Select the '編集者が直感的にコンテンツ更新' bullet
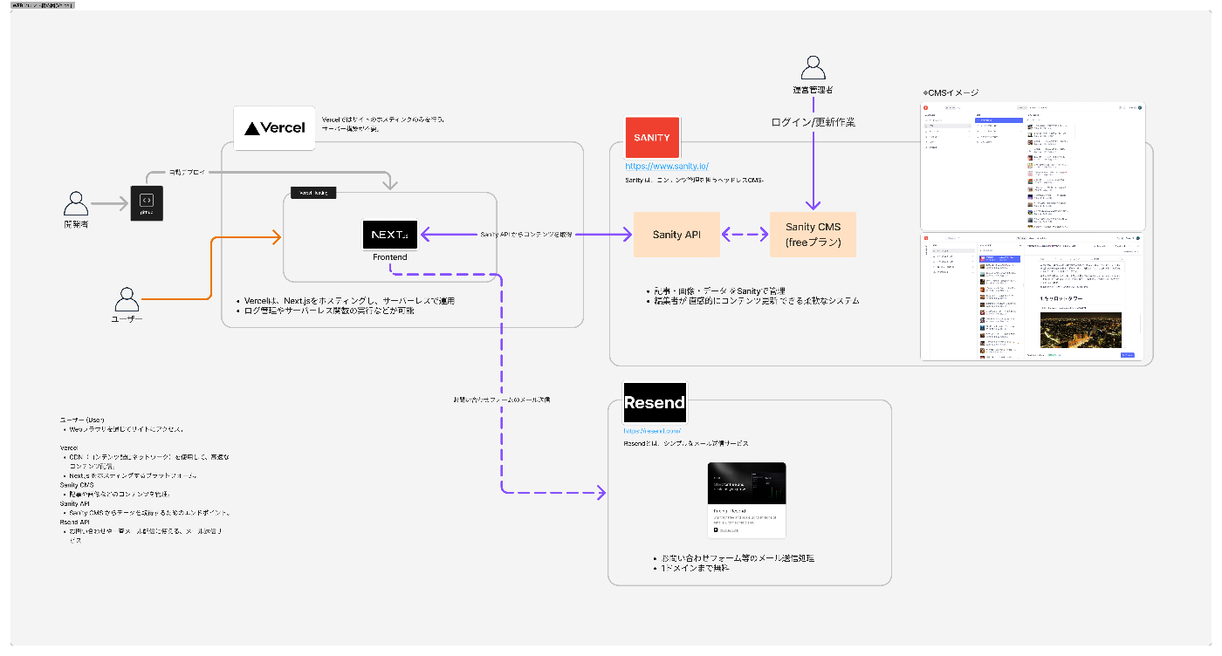 [757, 300]
